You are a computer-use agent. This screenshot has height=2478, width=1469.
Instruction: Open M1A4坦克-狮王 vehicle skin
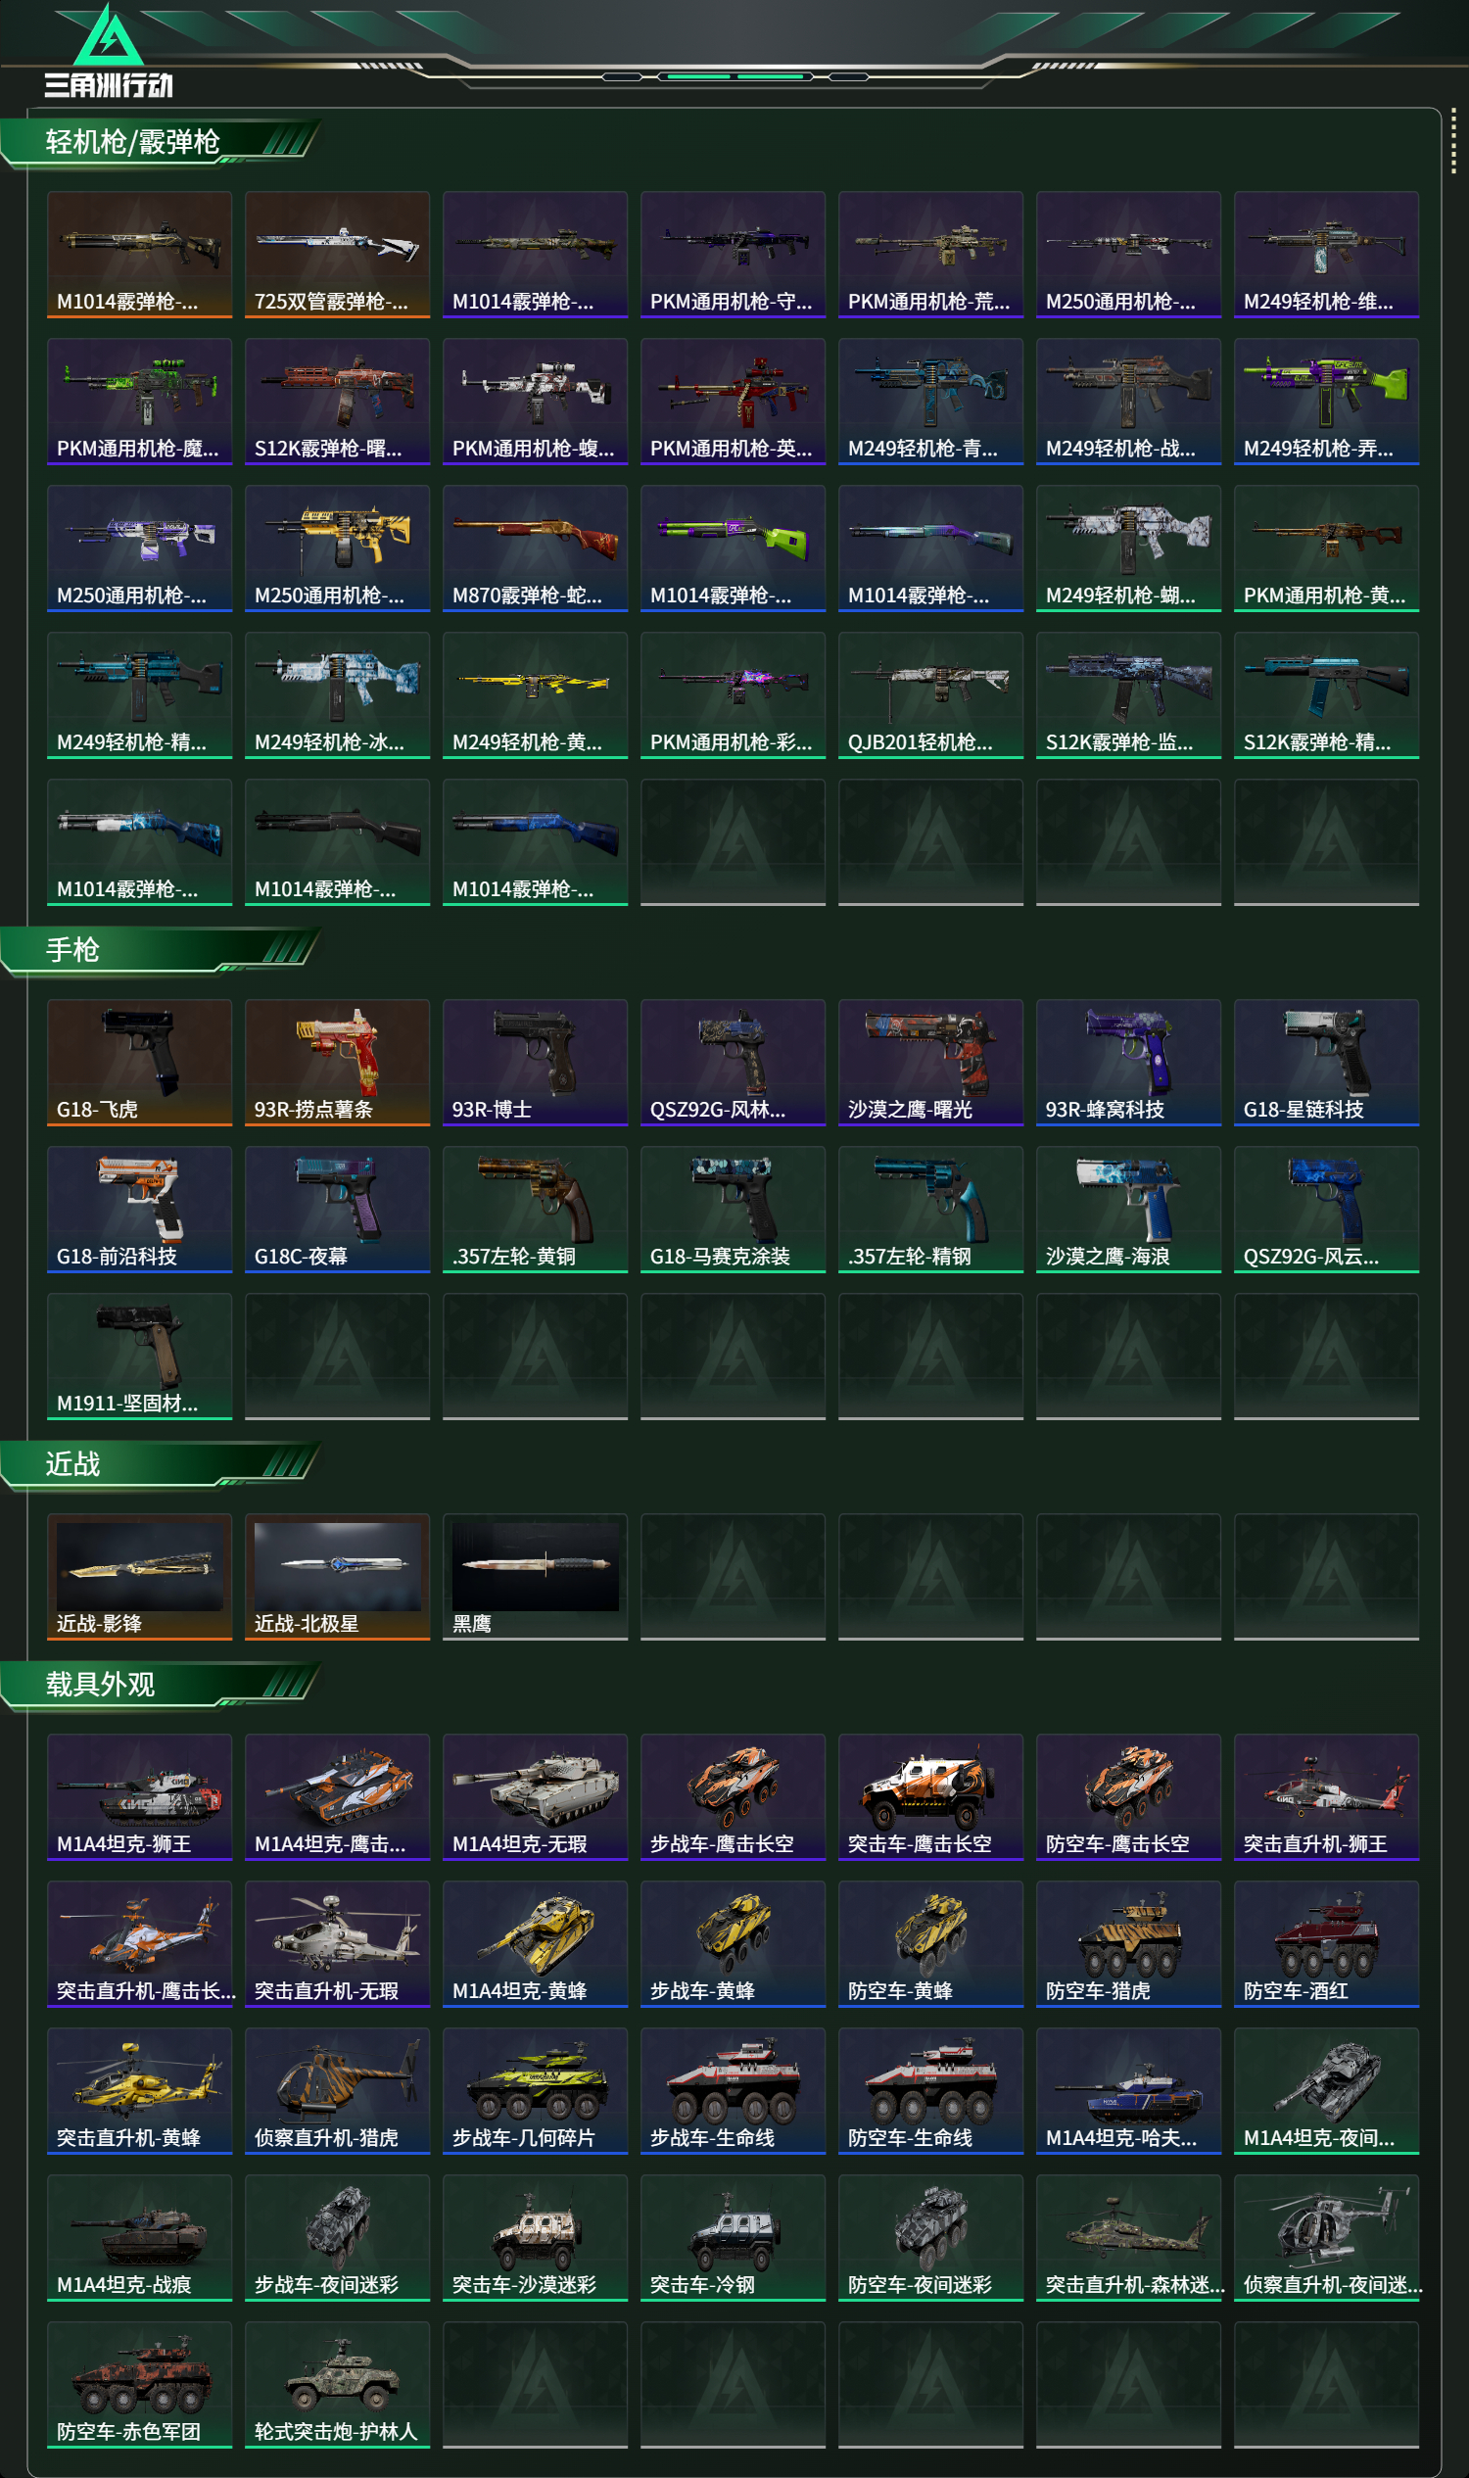[140, 1797]
